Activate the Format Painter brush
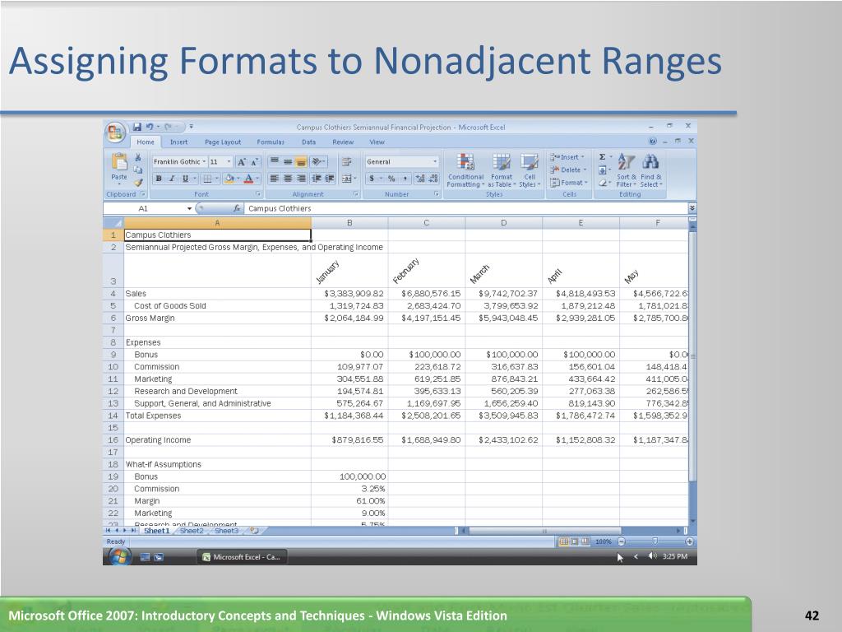 click(138, 182)
